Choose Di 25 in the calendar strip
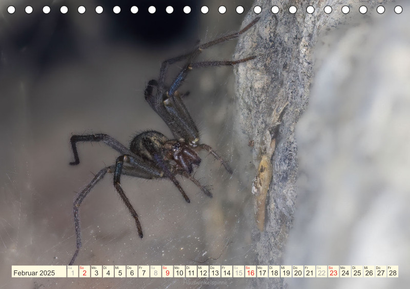Screen dimensions: 410x289 coord(357,272)
